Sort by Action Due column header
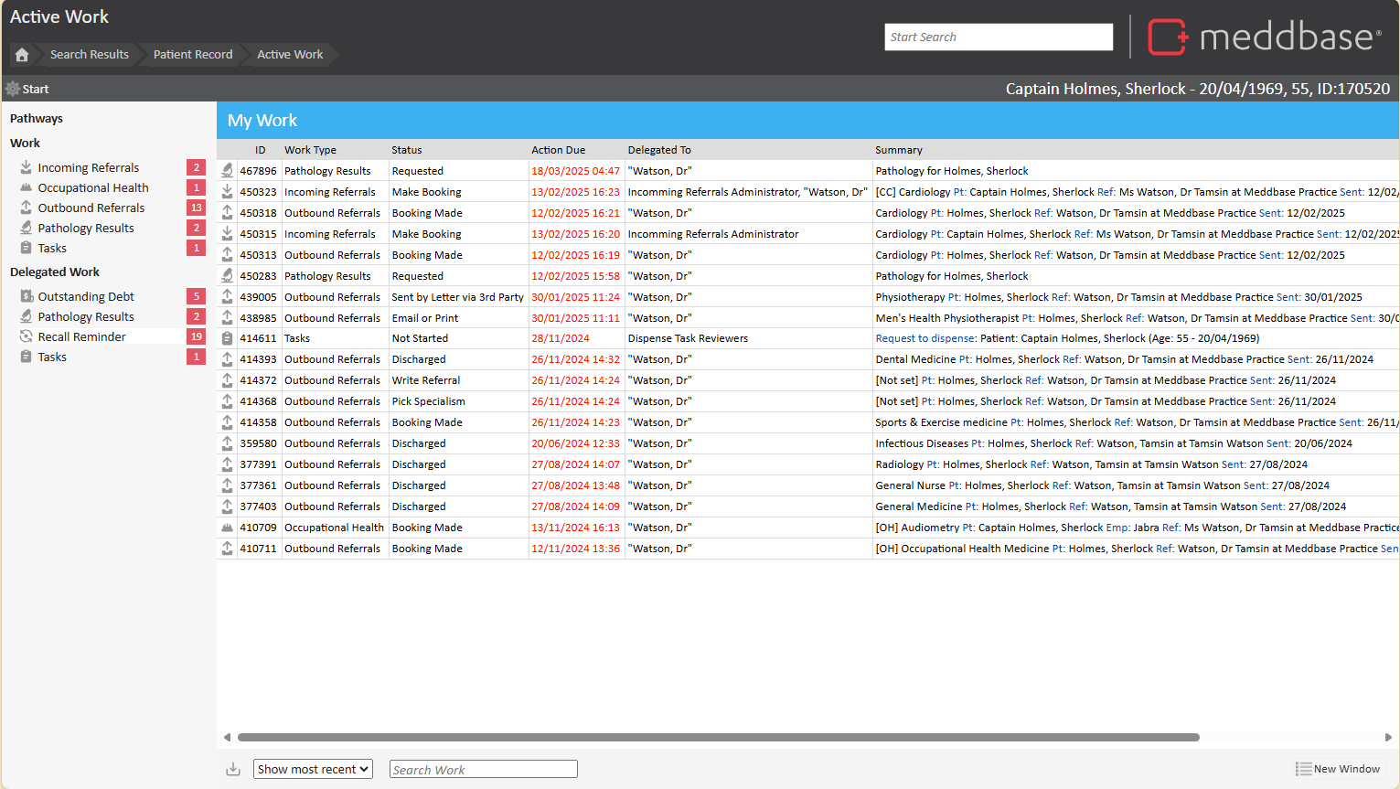The image size is (1400, 789). (558, 150)
